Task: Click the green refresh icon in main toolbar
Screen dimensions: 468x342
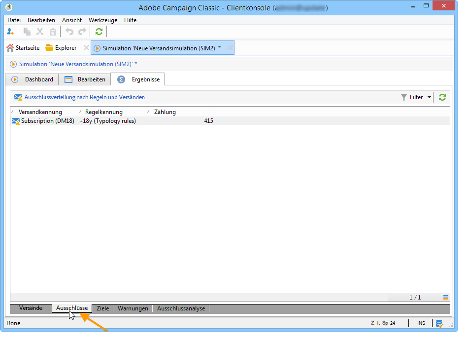Action: point(99,32)
